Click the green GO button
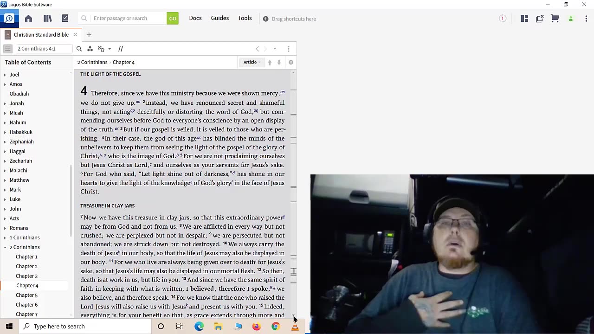This screenshot has height=334, width=594. tap(173, 19)
